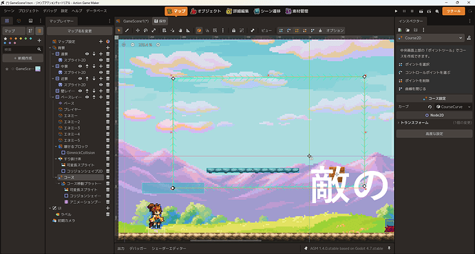The height and width of the screenshot is (254, 475).
Task: Toggle visibility of 遠景 layer
Action: click(87, 54)
